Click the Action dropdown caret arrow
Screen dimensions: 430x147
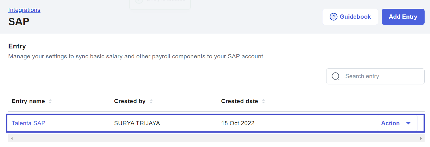[x=408, y=123]
